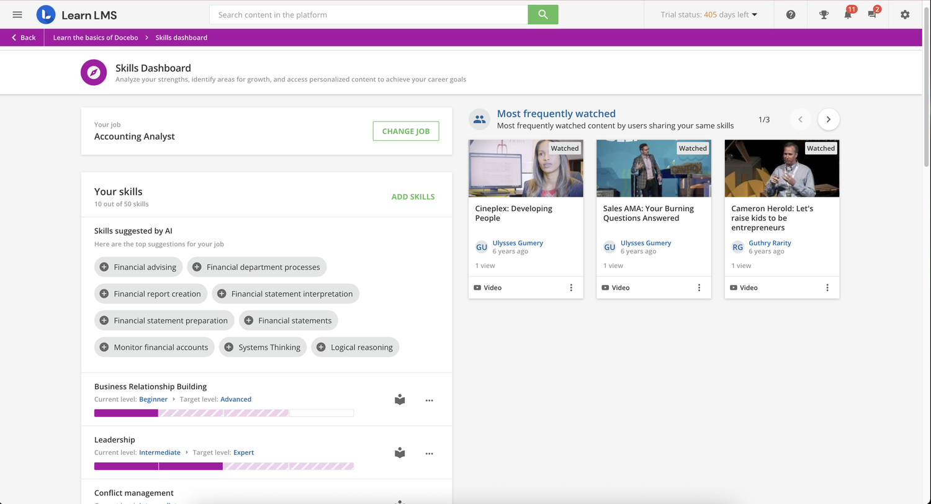931x504 pixels.
Task: Go to next Most frequently watched page
Action: (829, 119)
